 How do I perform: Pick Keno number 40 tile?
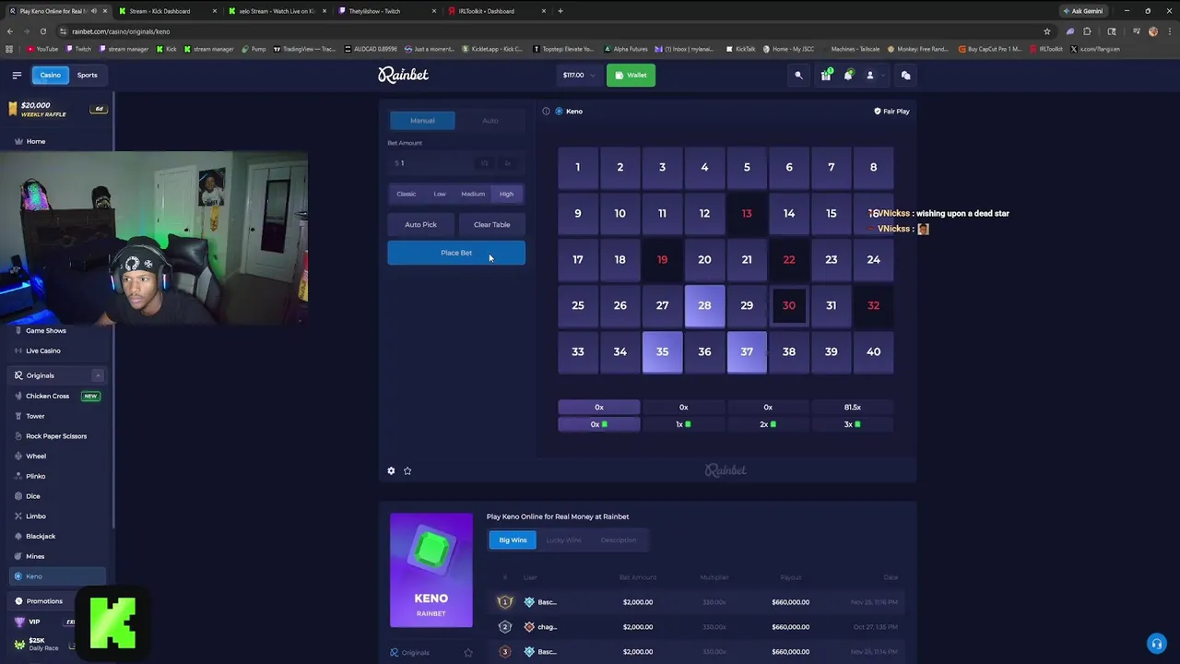(x=873, y=351)
